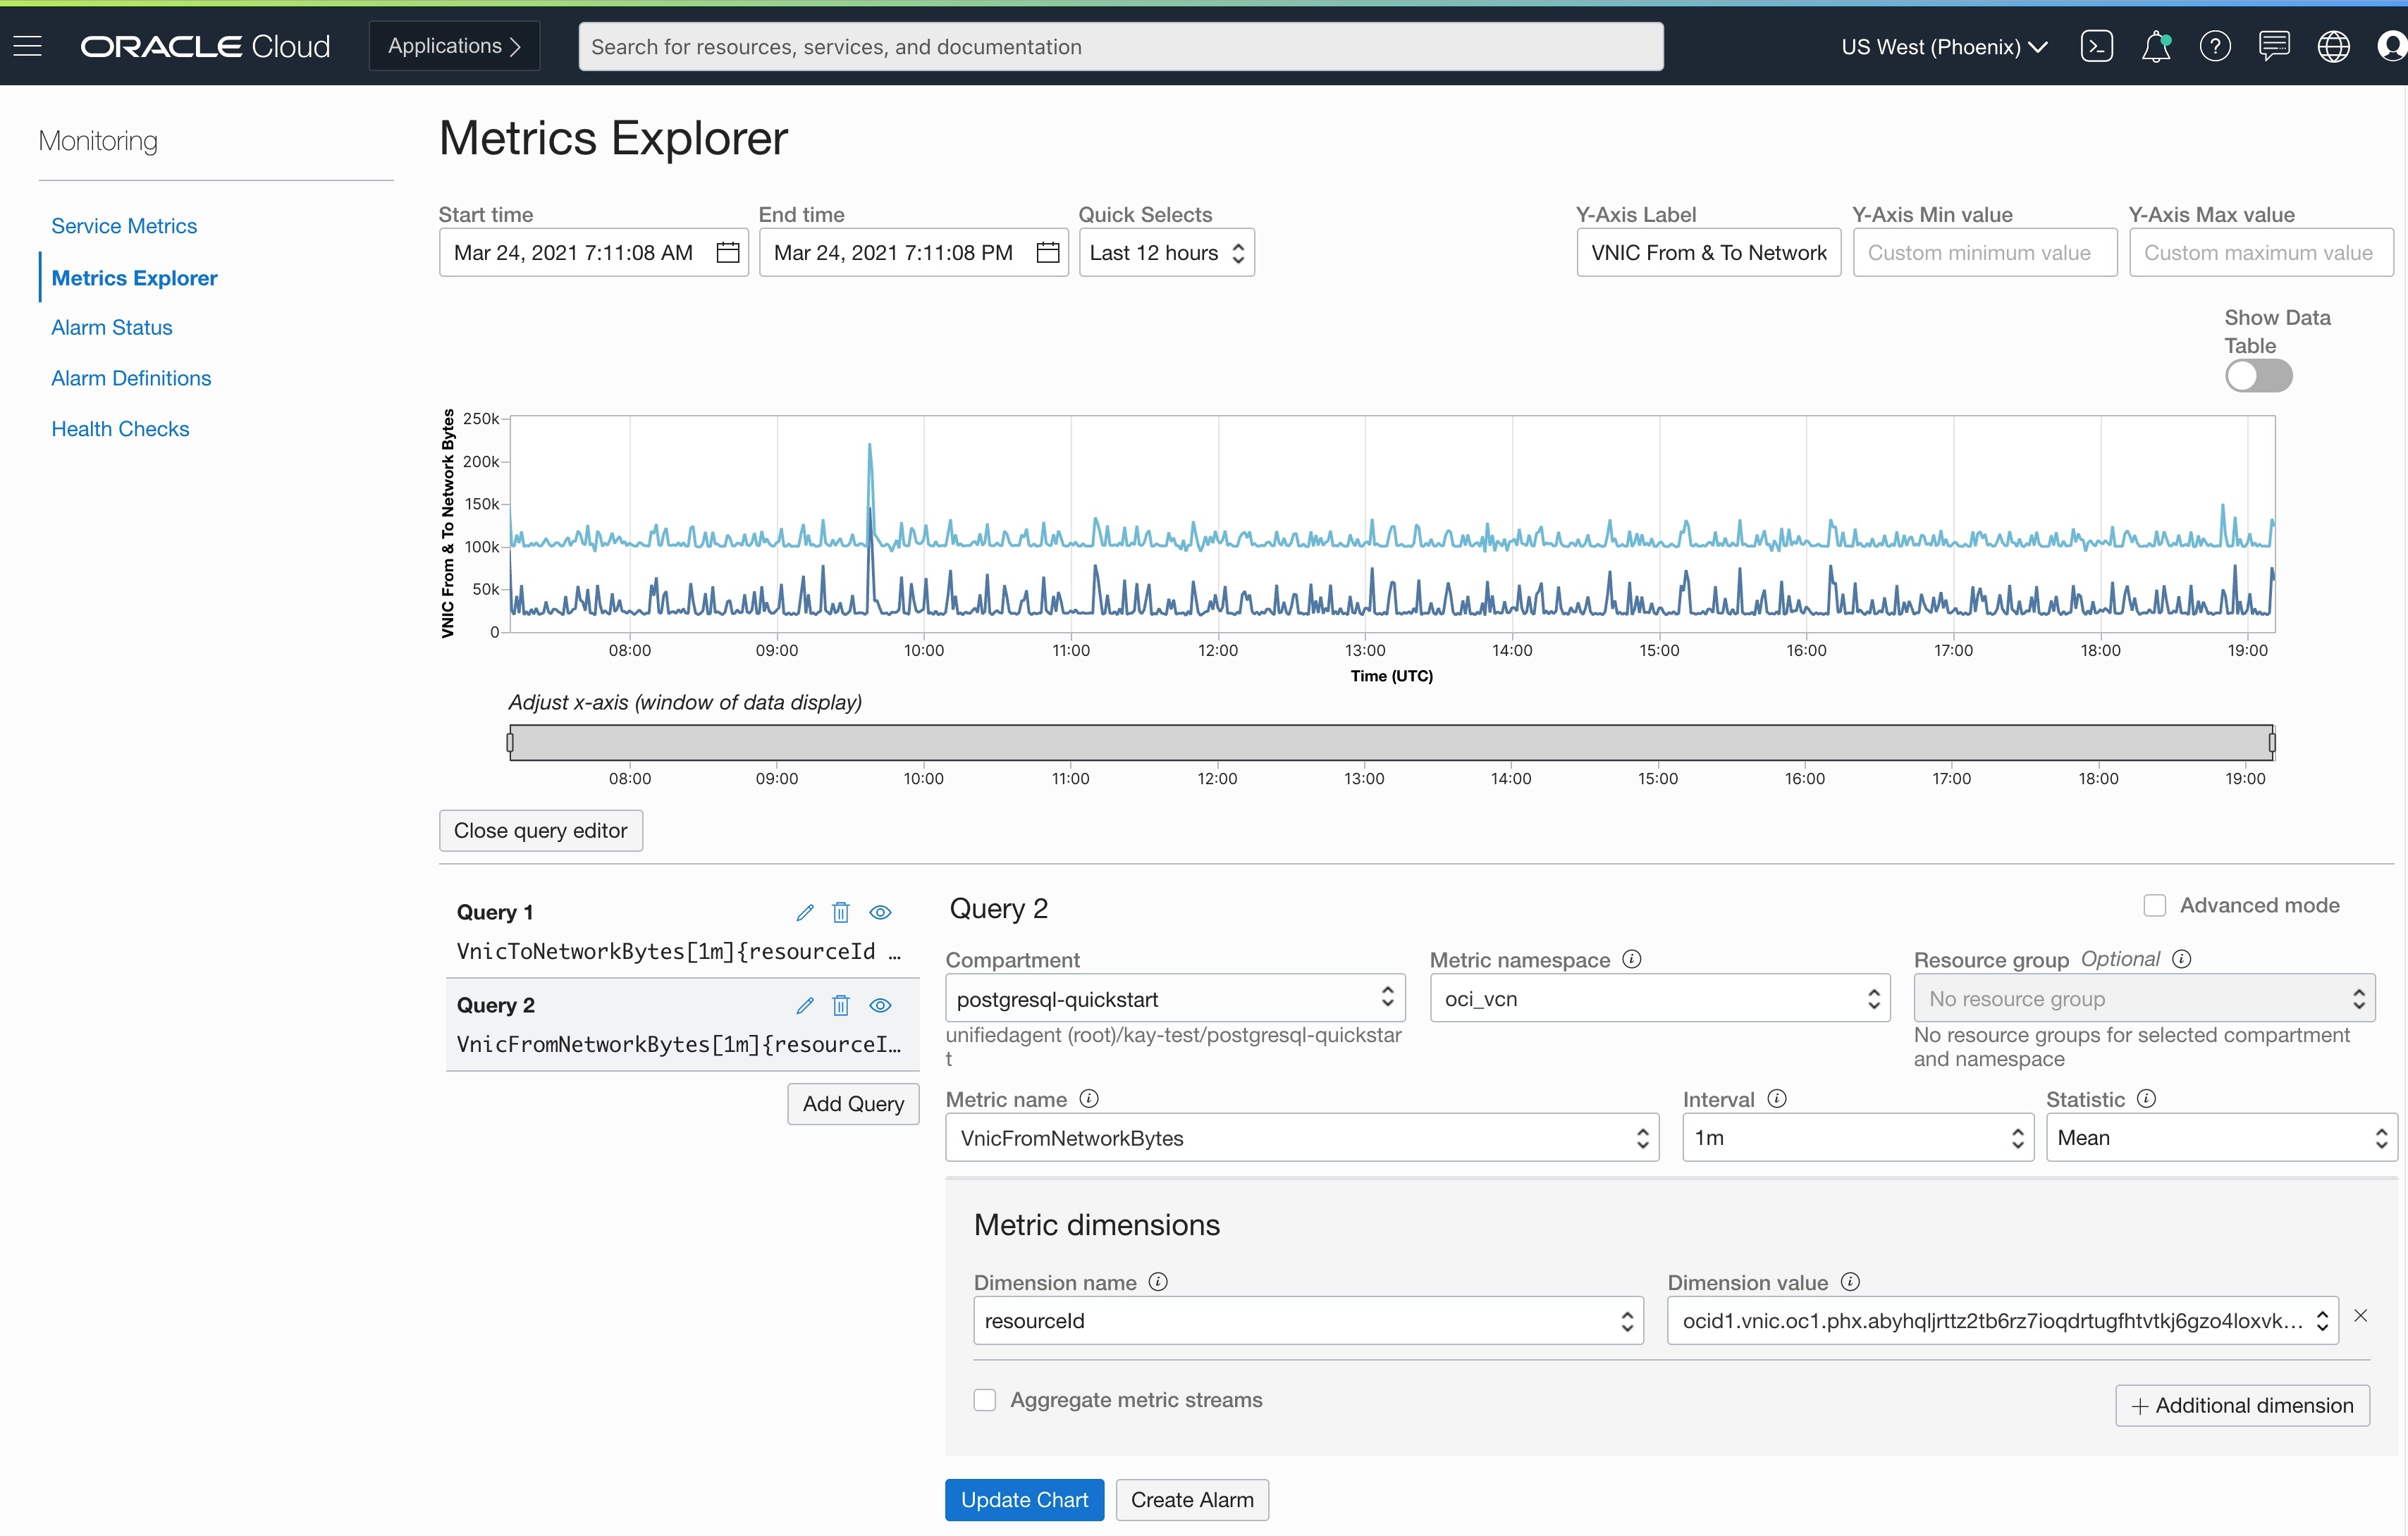Image resolution: width=2408 pixels, height=1536 pixels.
Task: Open the help menu
Action: pos(2216,46)
